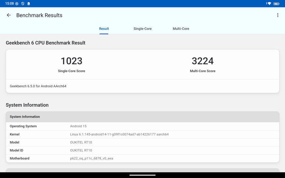
Task: Switch to the Result tab
Action: pos(104,29)
